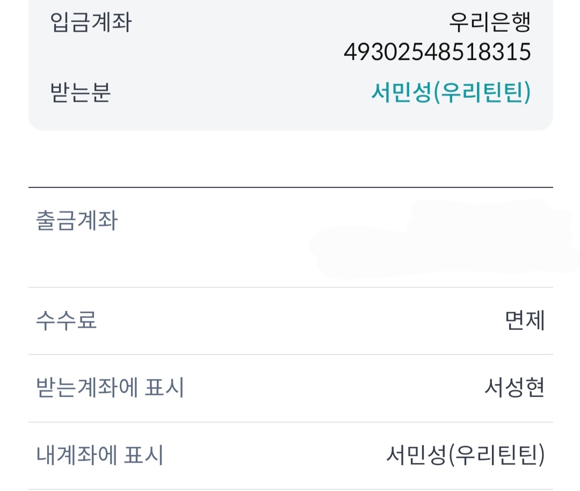Click the 받는계좌에 표시 label
The height and width of the screenshot is (491, 580).
coord(110,388)
